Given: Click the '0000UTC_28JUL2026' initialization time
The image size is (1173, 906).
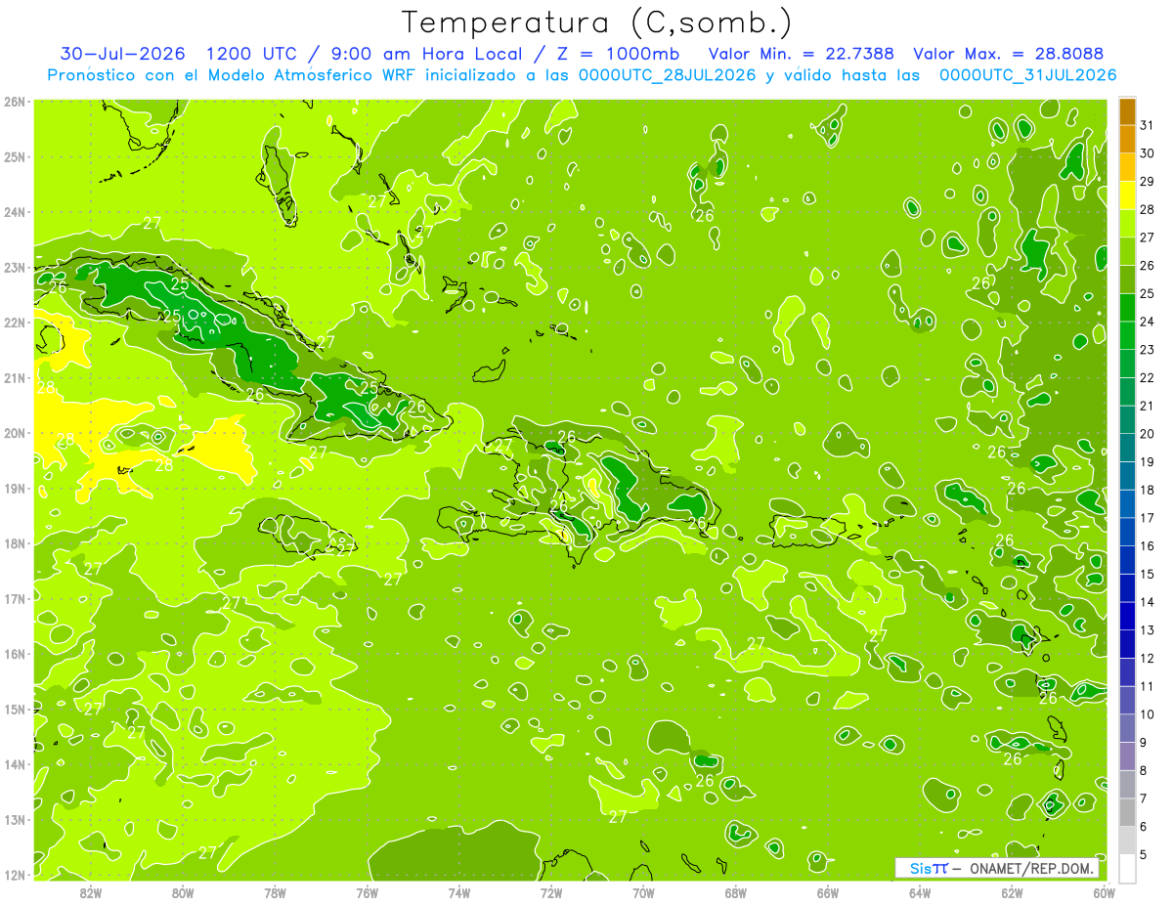Looking at the screenshot, I should pos(667,75).
